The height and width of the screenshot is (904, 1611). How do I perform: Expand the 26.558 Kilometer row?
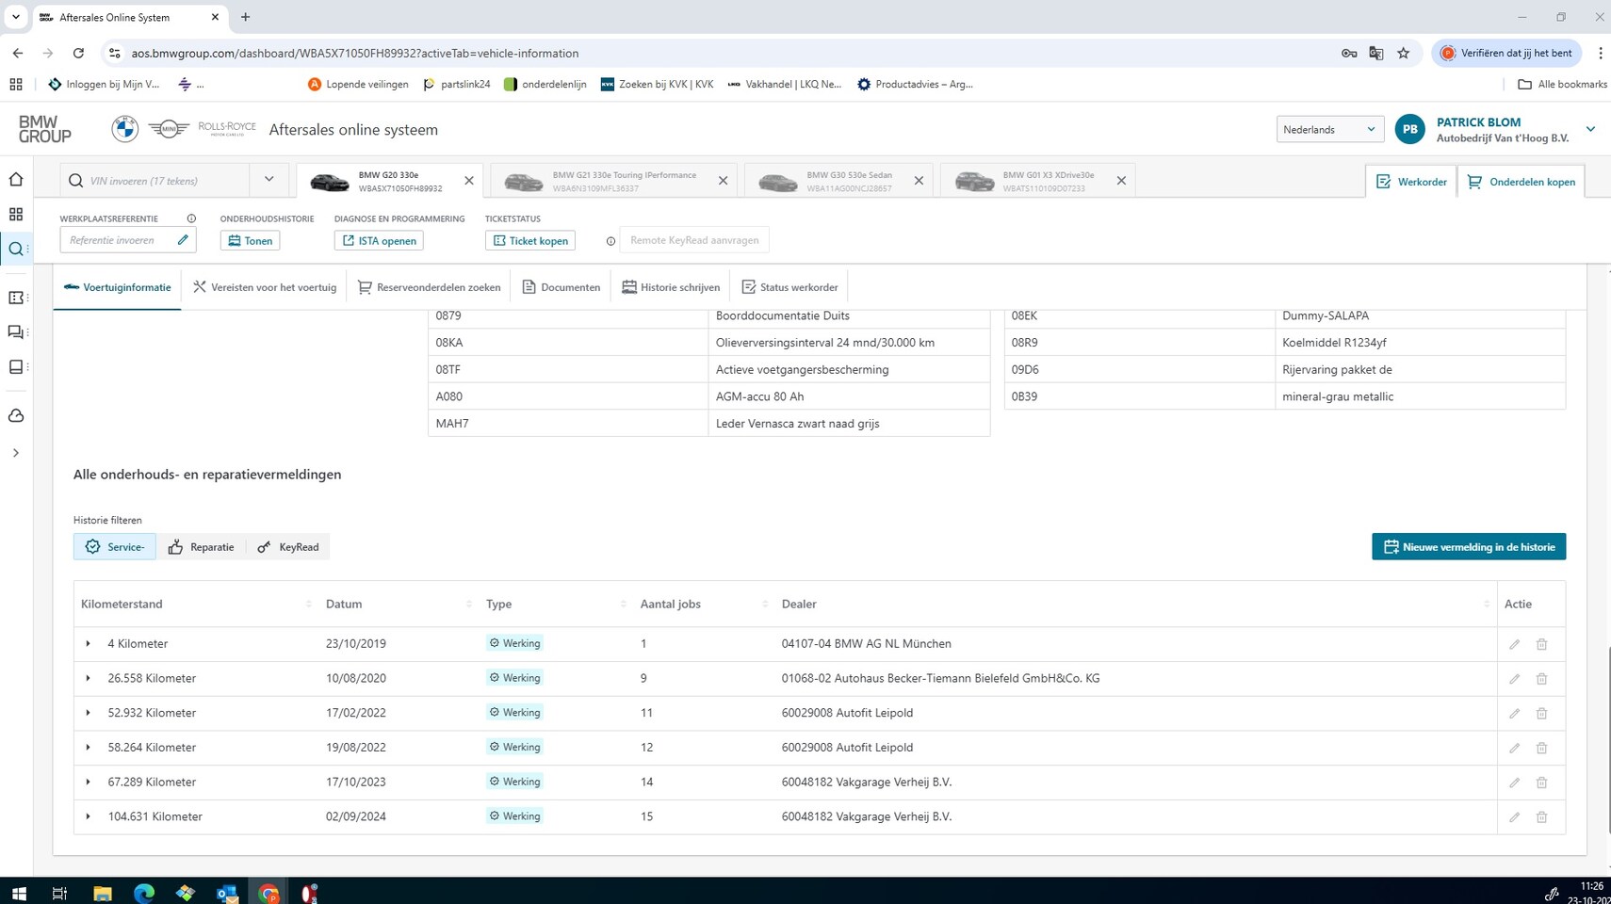pyautogui.click(x=89, y=678)
